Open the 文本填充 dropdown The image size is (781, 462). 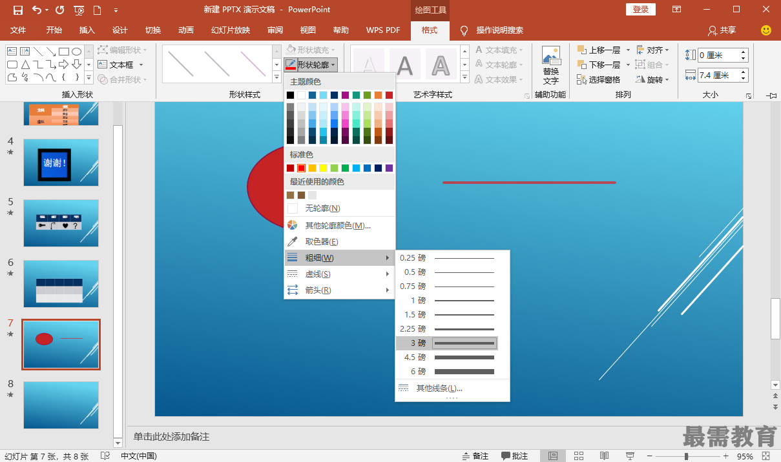499,50
